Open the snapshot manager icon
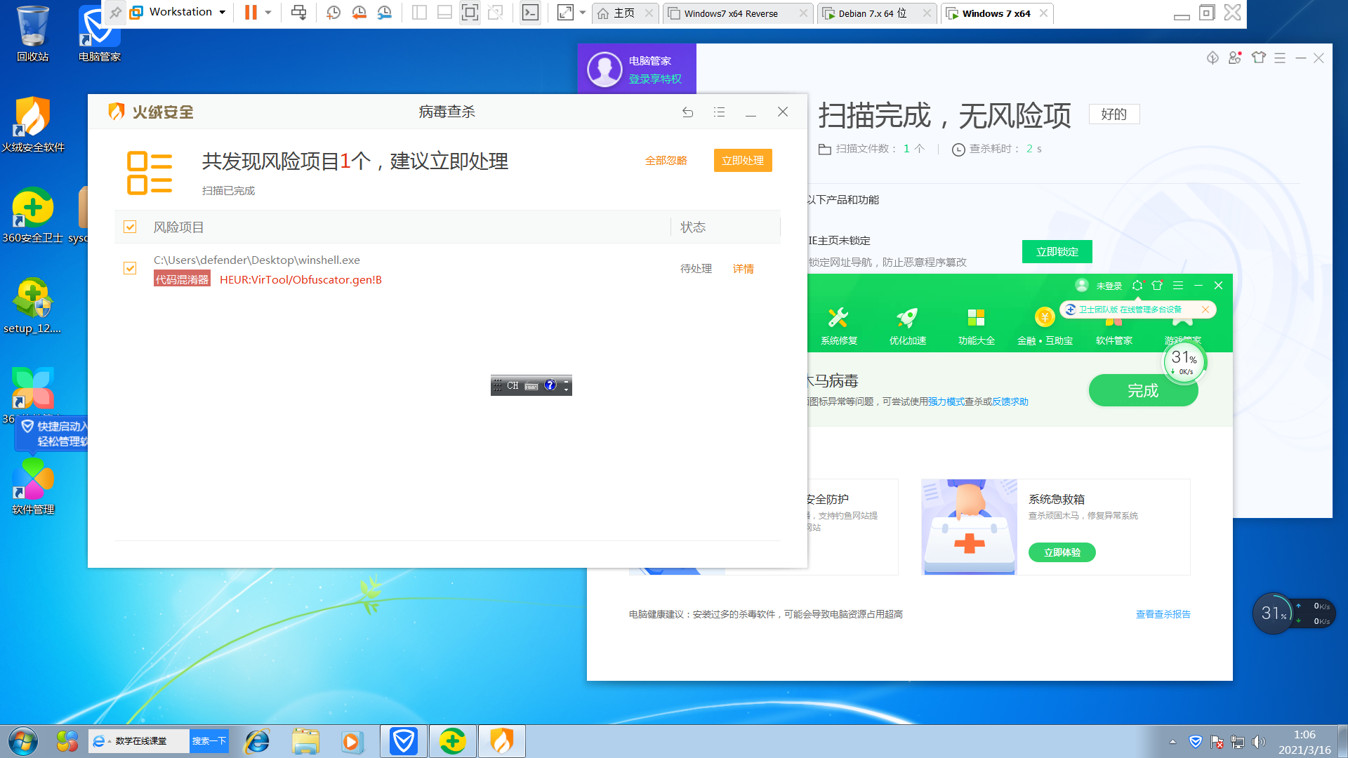Screen dimensions: 1348x758 tap(384, 12)
